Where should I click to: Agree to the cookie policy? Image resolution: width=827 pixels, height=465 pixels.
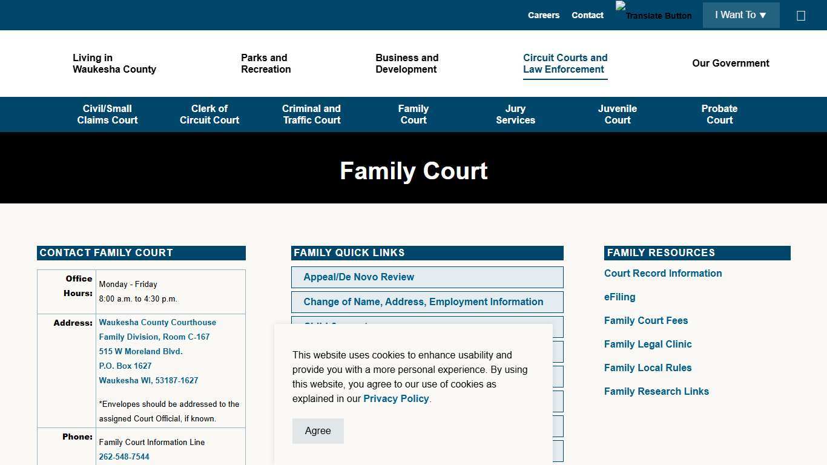[318, 430]
